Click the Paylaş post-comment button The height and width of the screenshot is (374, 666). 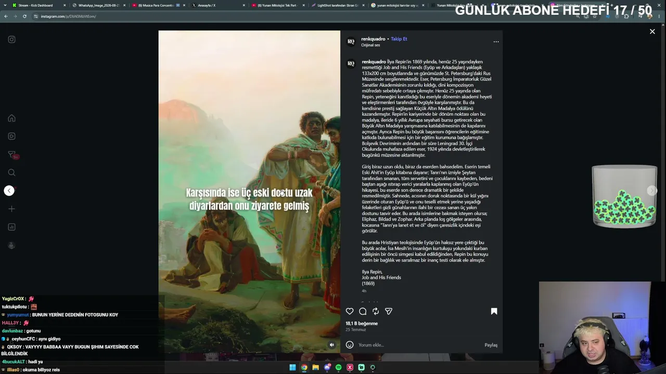[x=491, y=345]
